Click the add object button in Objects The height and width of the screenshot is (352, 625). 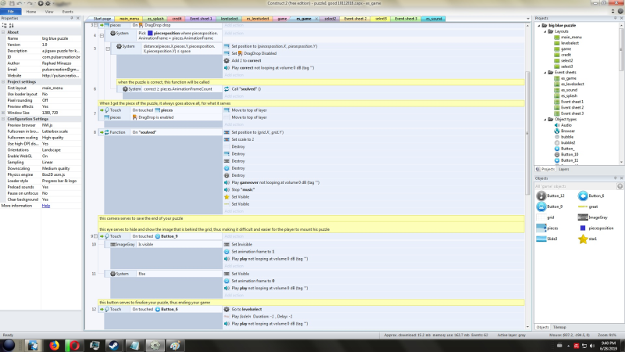620,186
